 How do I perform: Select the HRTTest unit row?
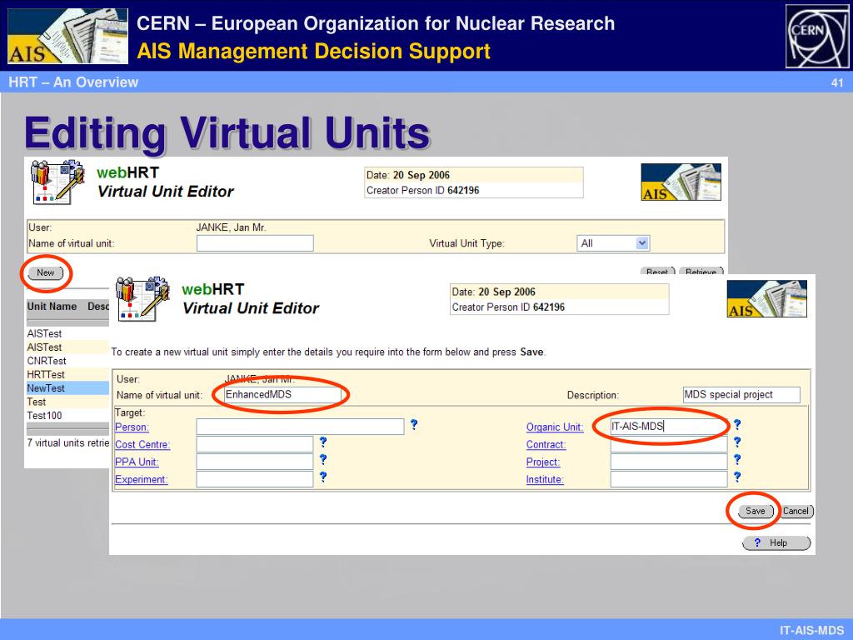pos(67,374)
